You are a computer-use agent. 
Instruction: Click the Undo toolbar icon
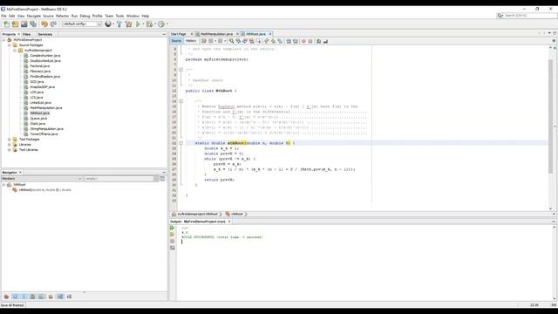(x=44, y=24)
